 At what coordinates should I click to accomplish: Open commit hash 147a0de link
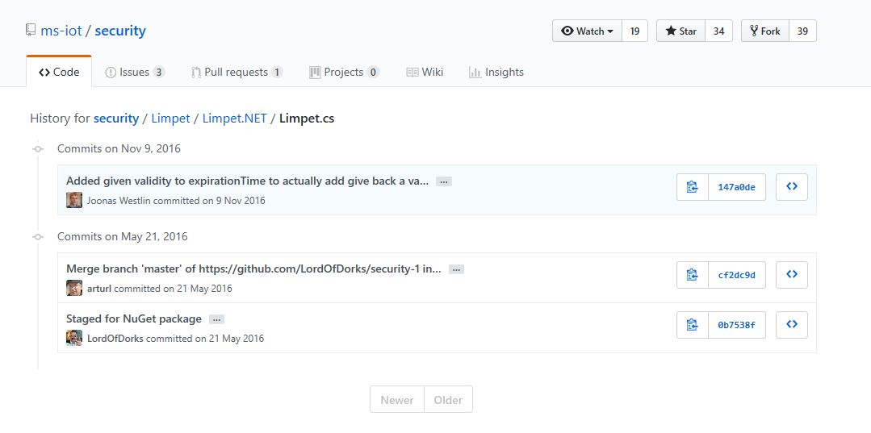click(x=736, y=187)
